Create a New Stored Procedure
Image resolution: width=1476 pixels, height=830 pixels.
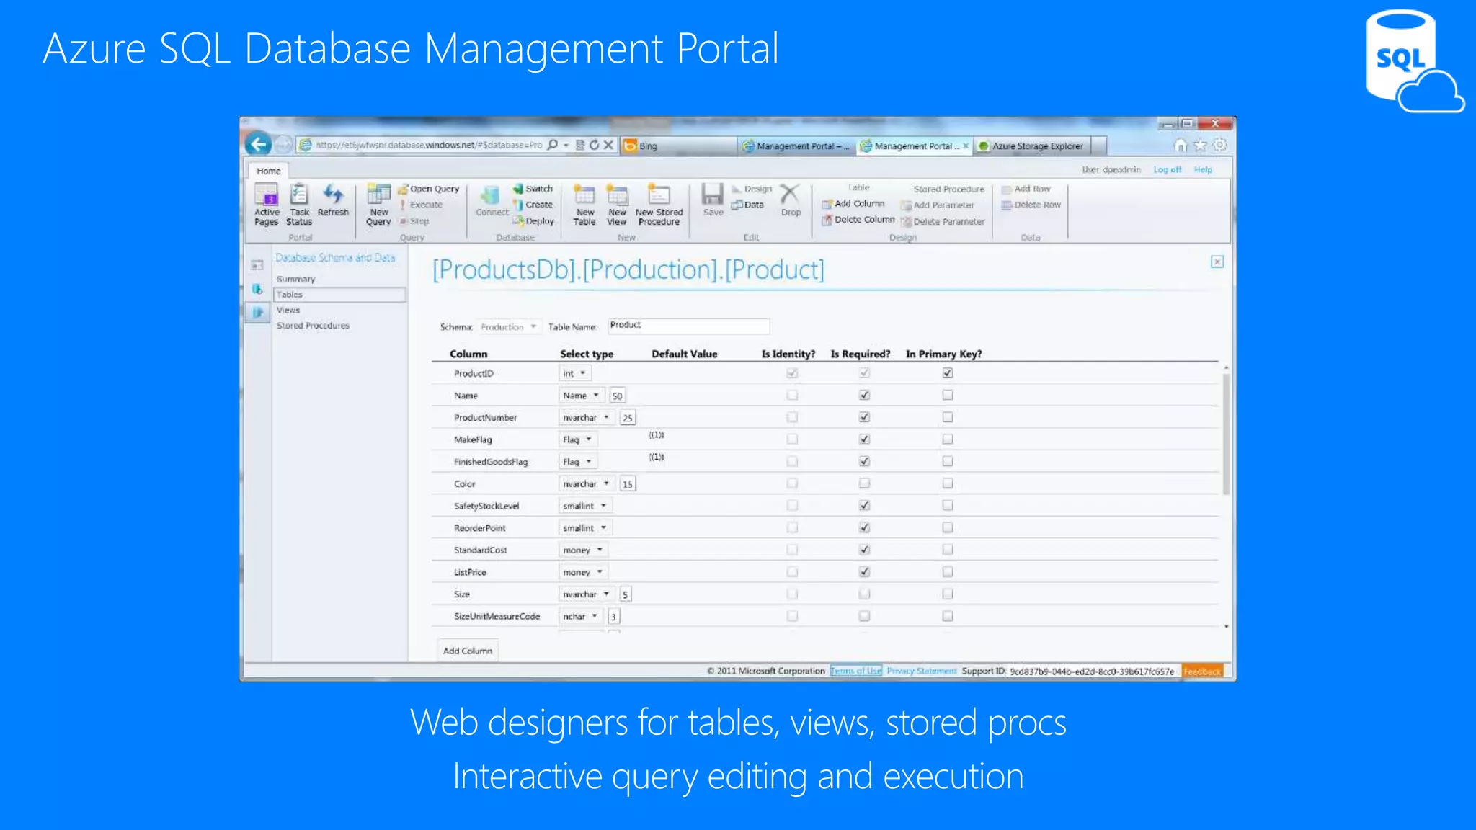659,204
